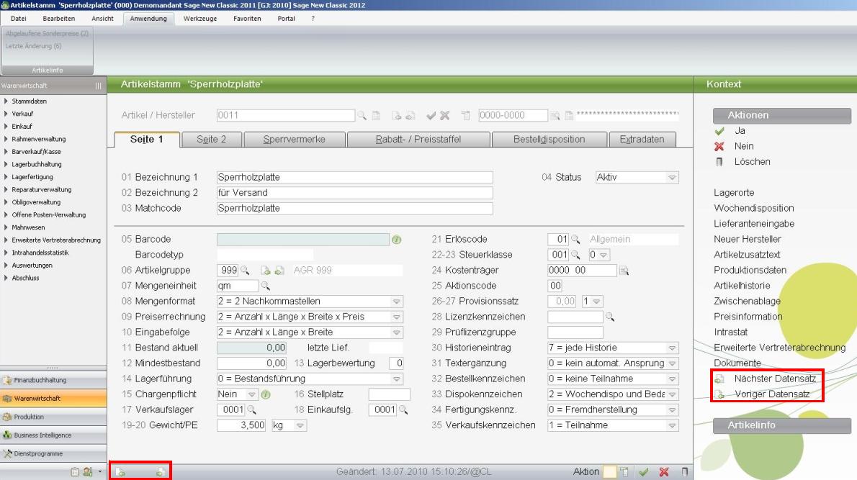Click the green checkmark in the bottom status bar
The image size is (857, 480).
[644, 472]
